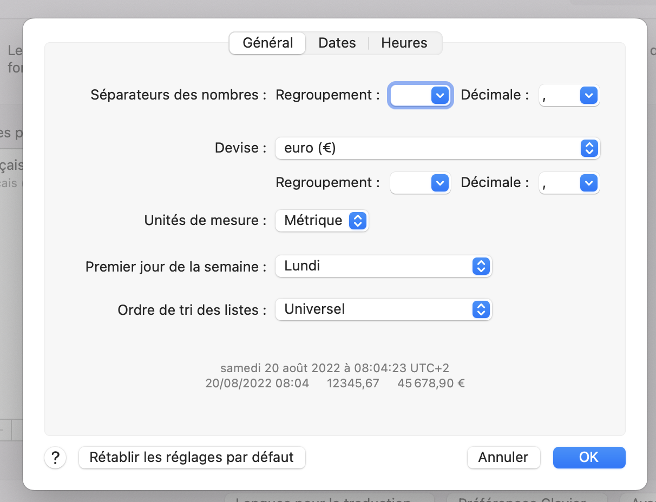
Task: Switch to the Dates tab
Action: coord(337,43)
